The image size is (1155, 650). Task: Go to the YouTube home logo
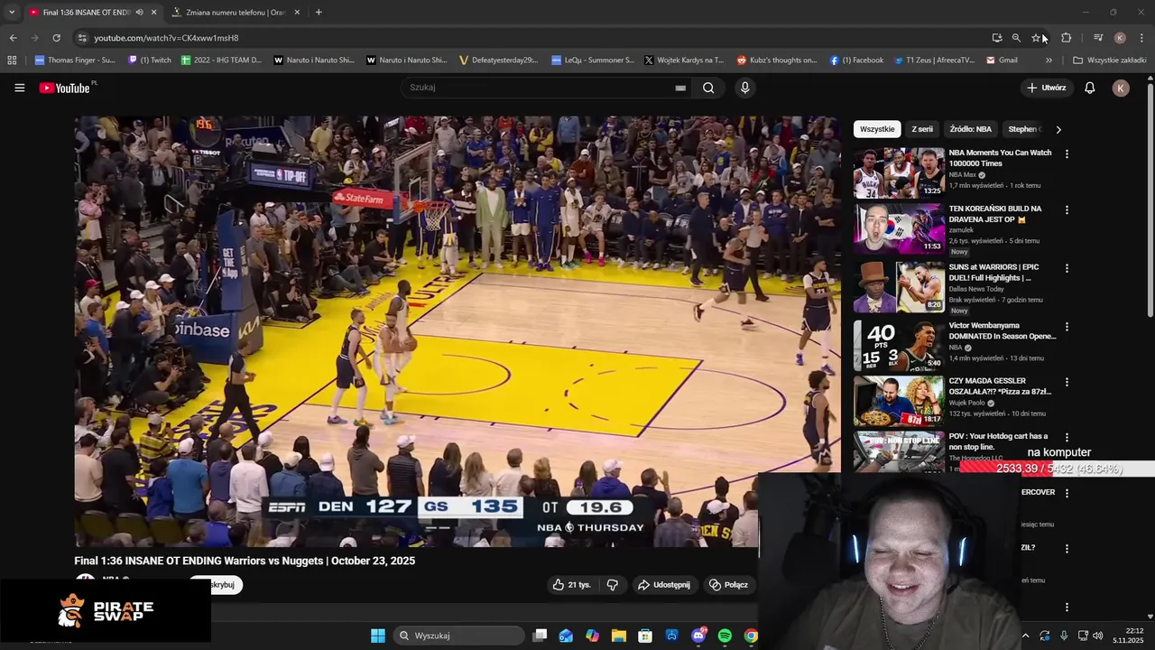tap(65, 88)
